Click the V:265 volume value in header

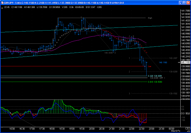65,7
